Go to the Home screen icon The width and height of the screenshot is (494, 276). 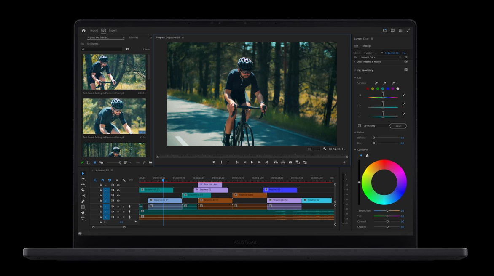tap(83, 30)
